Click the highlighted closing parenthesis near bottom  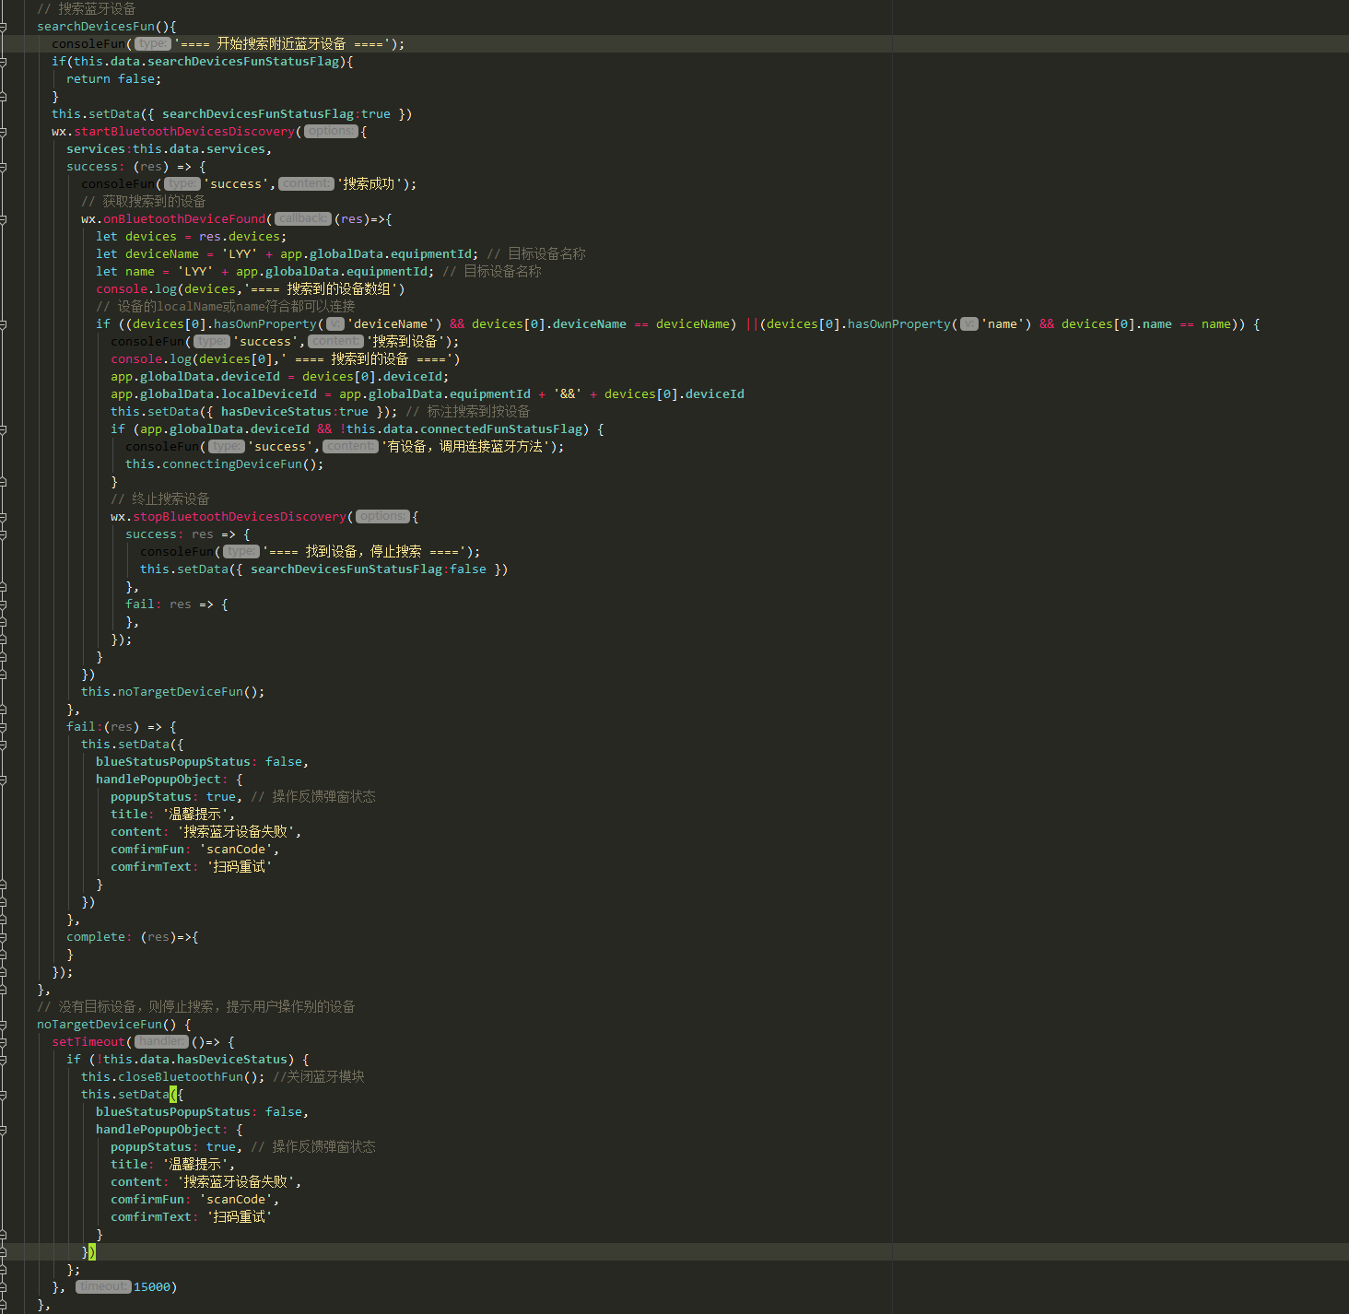click(x=92, y=1252)
